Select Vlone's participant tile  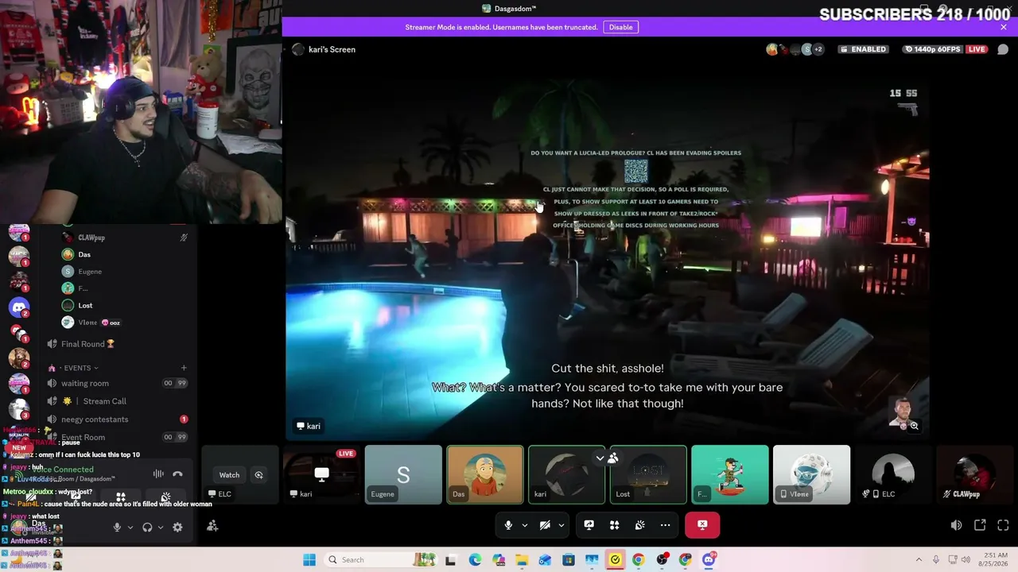tap(811, 475)
